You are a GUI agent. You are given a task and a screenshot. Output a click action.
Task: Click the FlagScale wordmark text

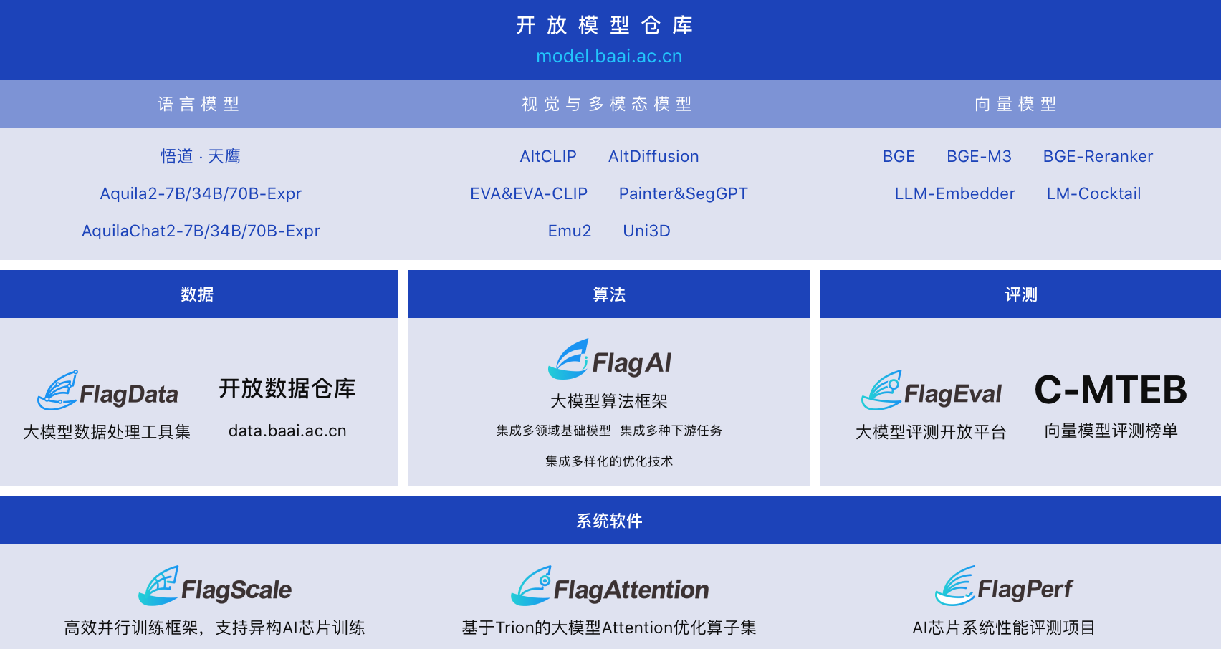(x=236, y=590)
